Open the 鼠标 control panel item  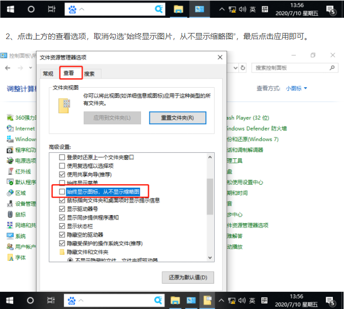(x=20, y=214)
